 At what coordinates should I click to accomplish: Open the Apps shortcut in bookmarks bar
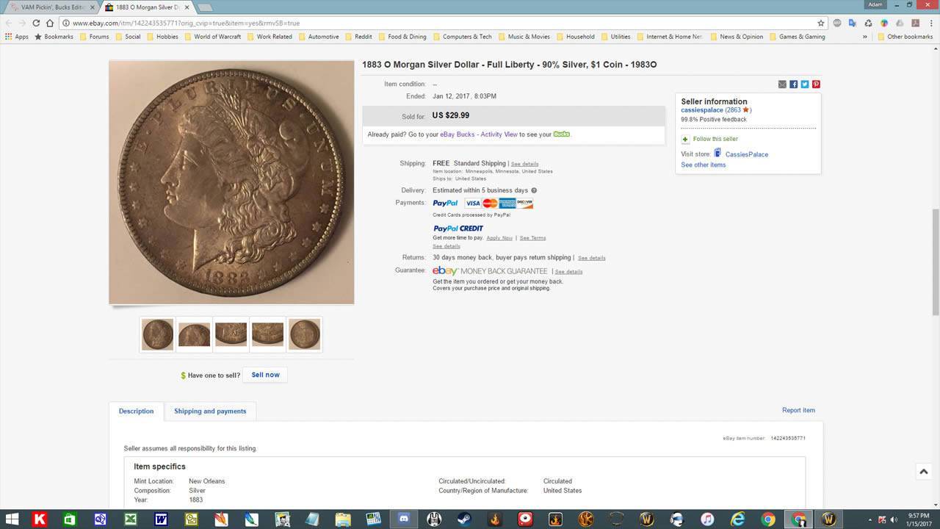(x=17, y=37)
